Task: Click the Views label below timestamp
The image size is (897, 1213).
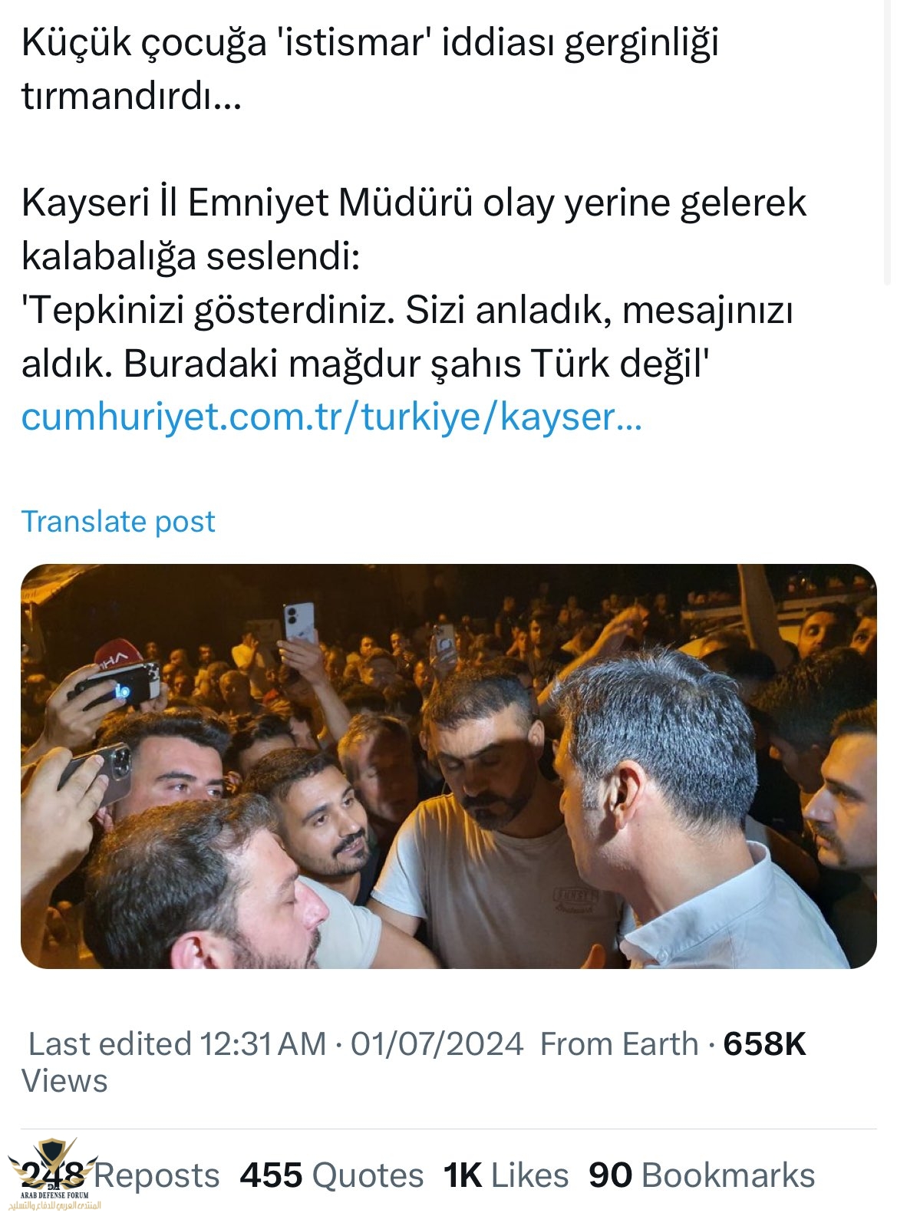Action: [x=64, y=1080]
